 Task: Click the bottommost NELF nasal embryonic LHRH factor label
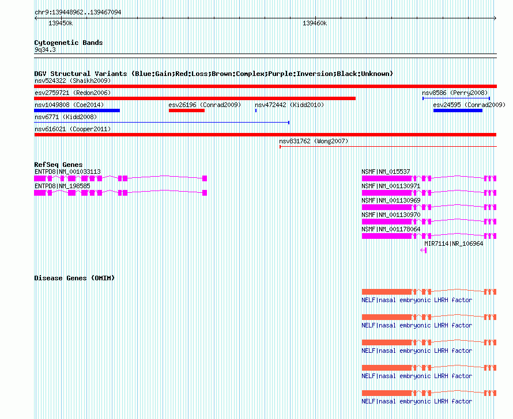(x=417, y=401)
